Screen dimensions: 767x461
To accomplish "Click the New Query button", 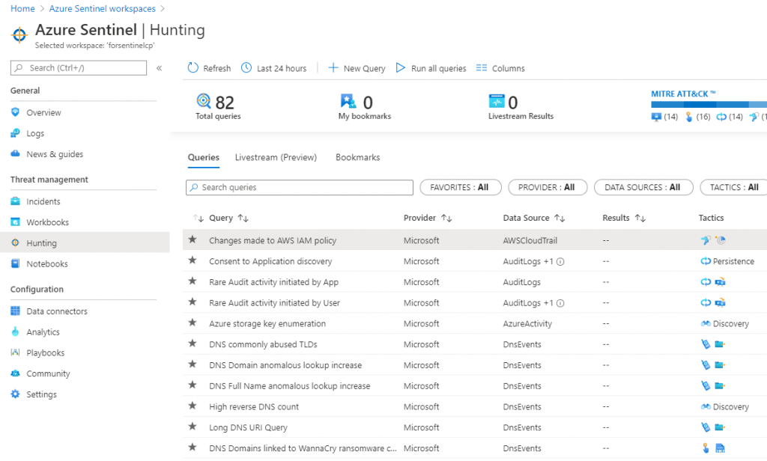I will pos(357,68).
